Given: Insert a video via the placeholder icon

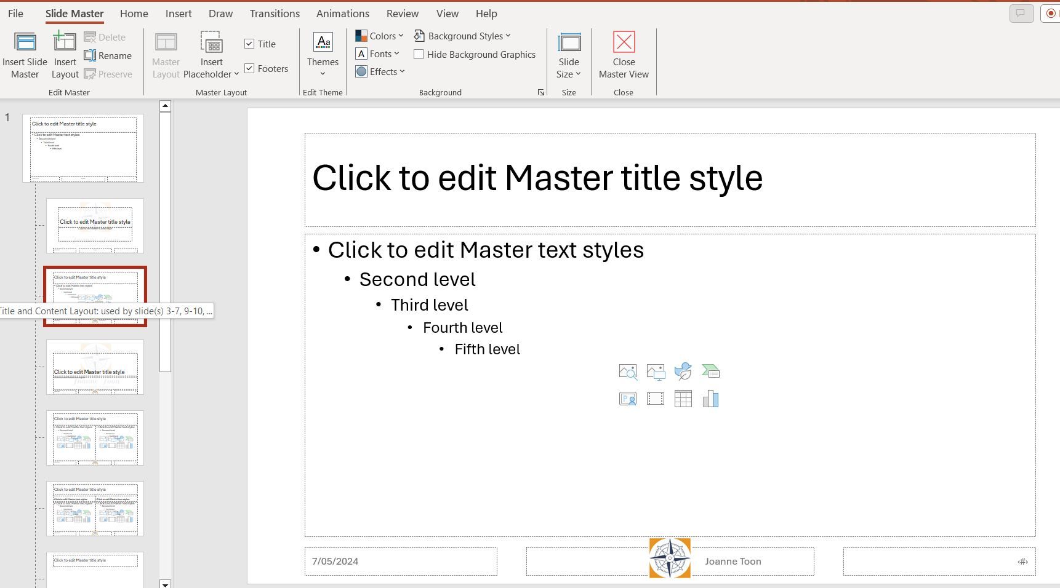Looking at the screenshot, I should coord(655,399).
